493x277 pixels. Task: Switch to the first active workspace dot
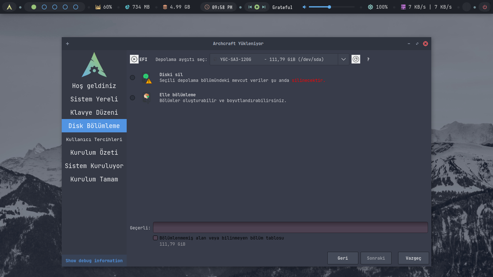34,7
